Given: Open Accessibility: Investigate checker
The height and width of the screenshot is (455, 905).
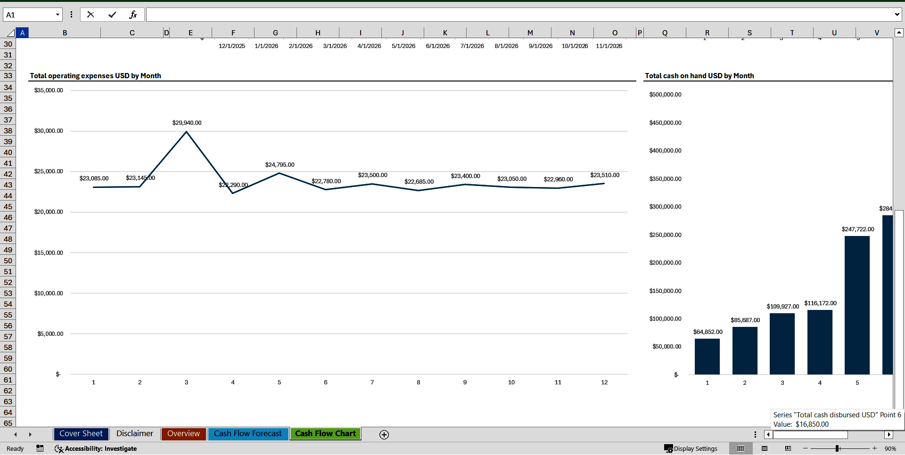Looking at the screenshot, I should [x=96, y=449].
